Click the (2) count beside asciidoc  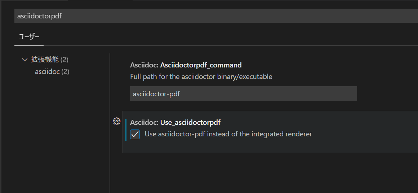[x=65, y=72]
